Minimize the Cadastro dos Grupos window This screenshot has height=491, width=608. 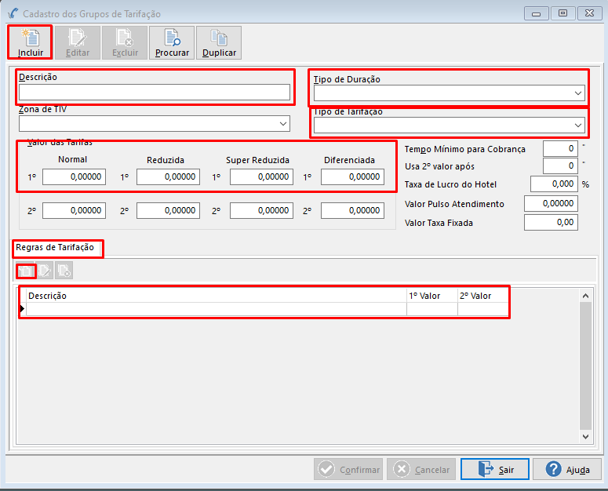[x=537, y=13]
